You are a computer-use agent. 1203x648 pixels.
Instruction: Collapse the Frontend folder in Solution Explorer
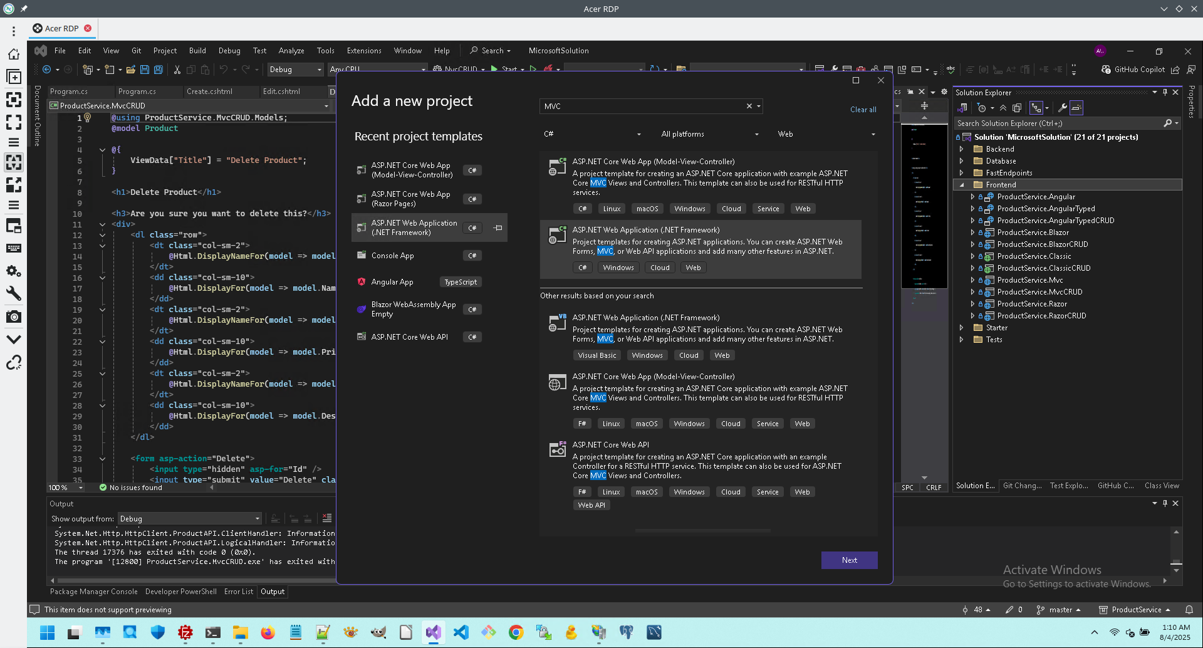[962, 185]
